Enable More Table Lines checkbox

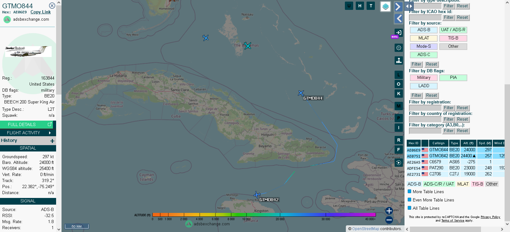(x=410, y=192)
